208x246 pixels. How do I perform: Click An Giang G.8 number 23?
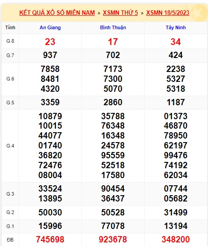50,42
